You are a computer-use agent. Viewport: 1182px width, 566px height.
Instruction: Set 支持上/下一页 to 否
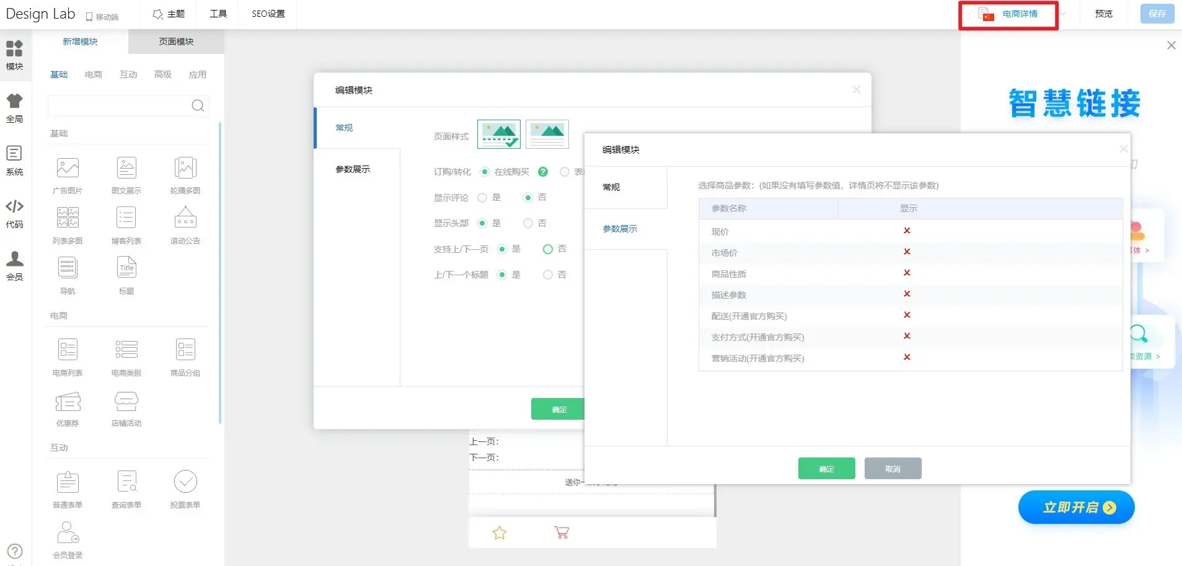548,249
